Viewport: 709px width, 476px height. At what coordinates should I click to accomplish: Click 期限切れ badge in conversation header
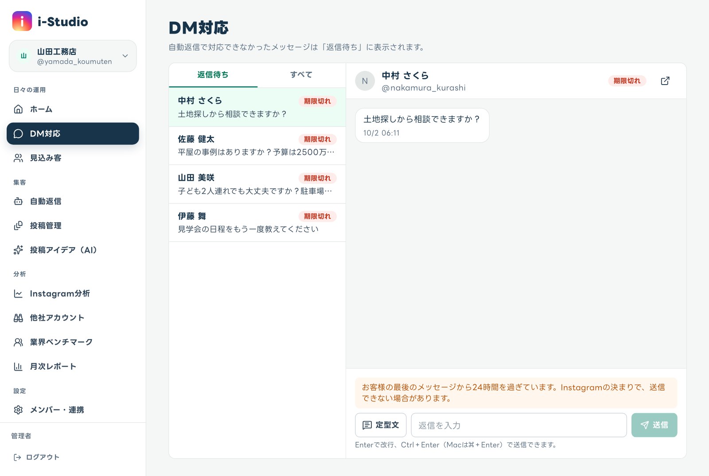coord(627,81)
